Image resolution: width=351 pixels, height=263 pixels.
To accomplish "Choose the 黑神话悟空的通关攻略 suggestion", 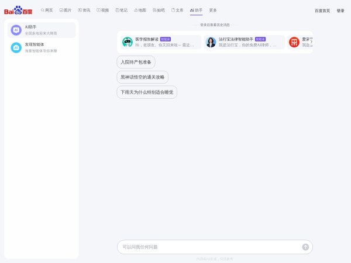I will click(x=142, y=77).
